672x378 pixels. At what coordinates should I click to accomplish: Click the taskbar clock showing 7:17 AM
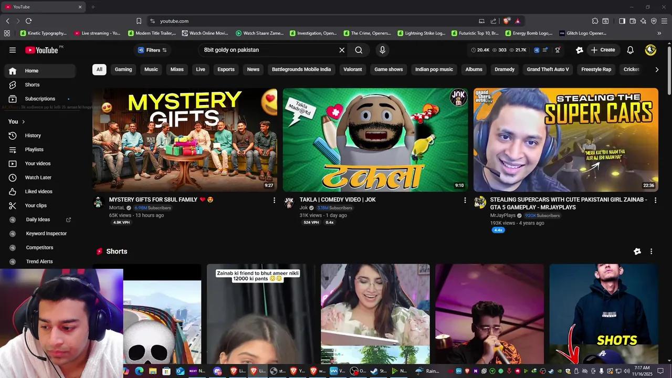click(642, 371)
